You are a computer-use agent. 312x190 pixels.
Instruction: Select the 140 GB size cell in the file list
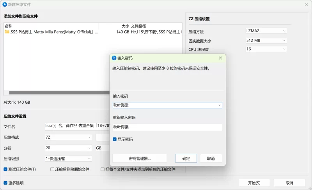pos(123,32)
